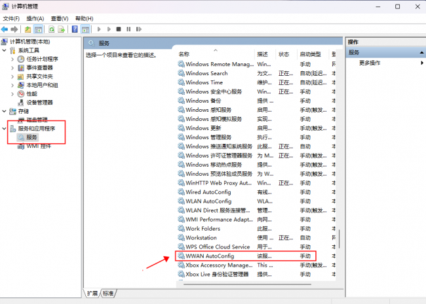Collapse the 服务和应用程序 tree node

point(4,128)
